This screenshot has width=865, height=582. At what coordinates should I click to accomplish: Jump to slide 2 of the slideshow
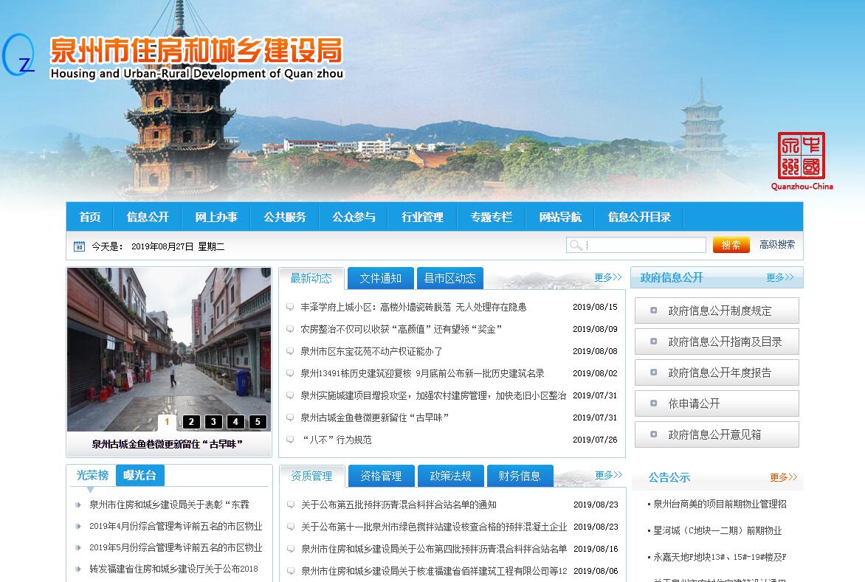pos(191,422)
